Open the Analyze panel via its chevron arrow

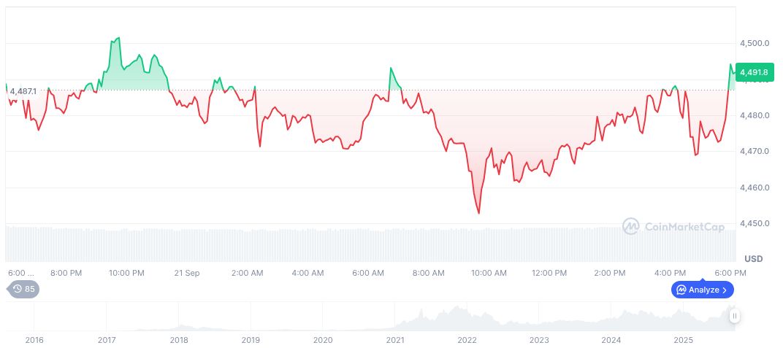724,290
